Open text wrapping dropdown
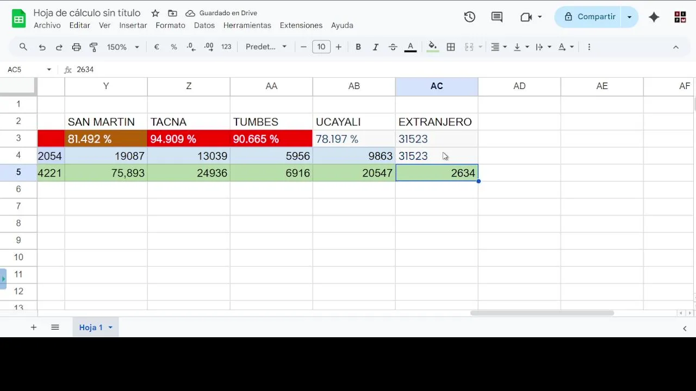Screen dimensions: 696x391 point(543,47)
